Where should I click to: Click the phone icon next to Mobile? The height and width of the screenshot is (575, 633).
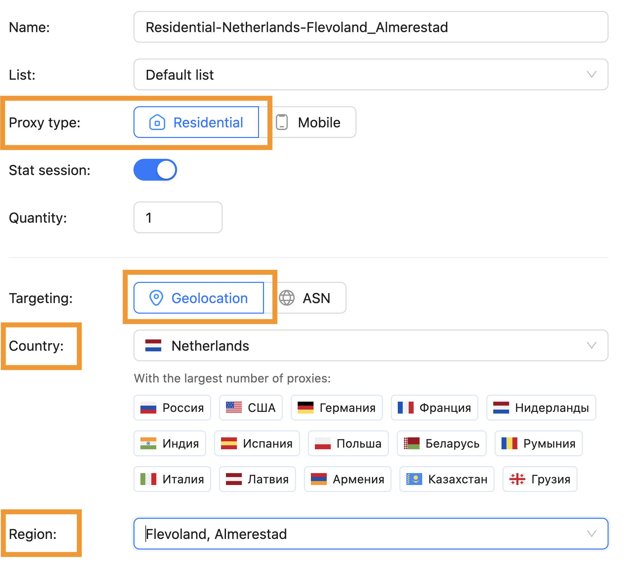[x=282, y=122]
